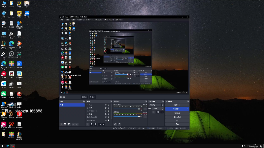Image resolution: width=264 pixels, height=148 pixels.
Task: Open the View (视图) menu in OBS
Action: coord(74,20)
